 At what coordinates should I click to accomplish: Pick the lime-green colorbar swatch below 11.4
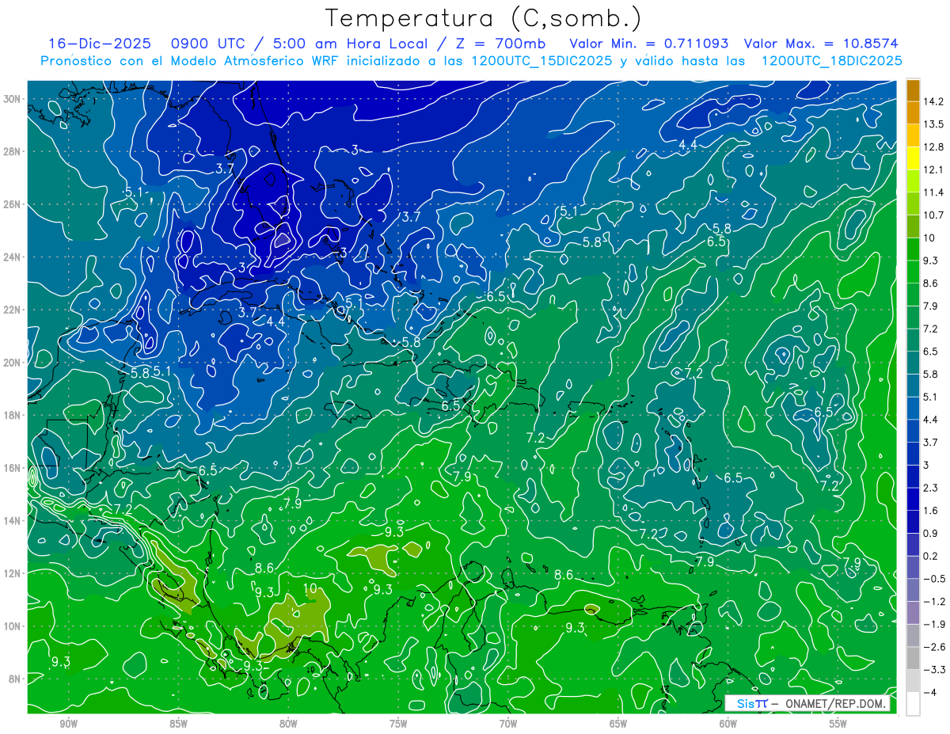pyautogui.click(x=913, y=203)
